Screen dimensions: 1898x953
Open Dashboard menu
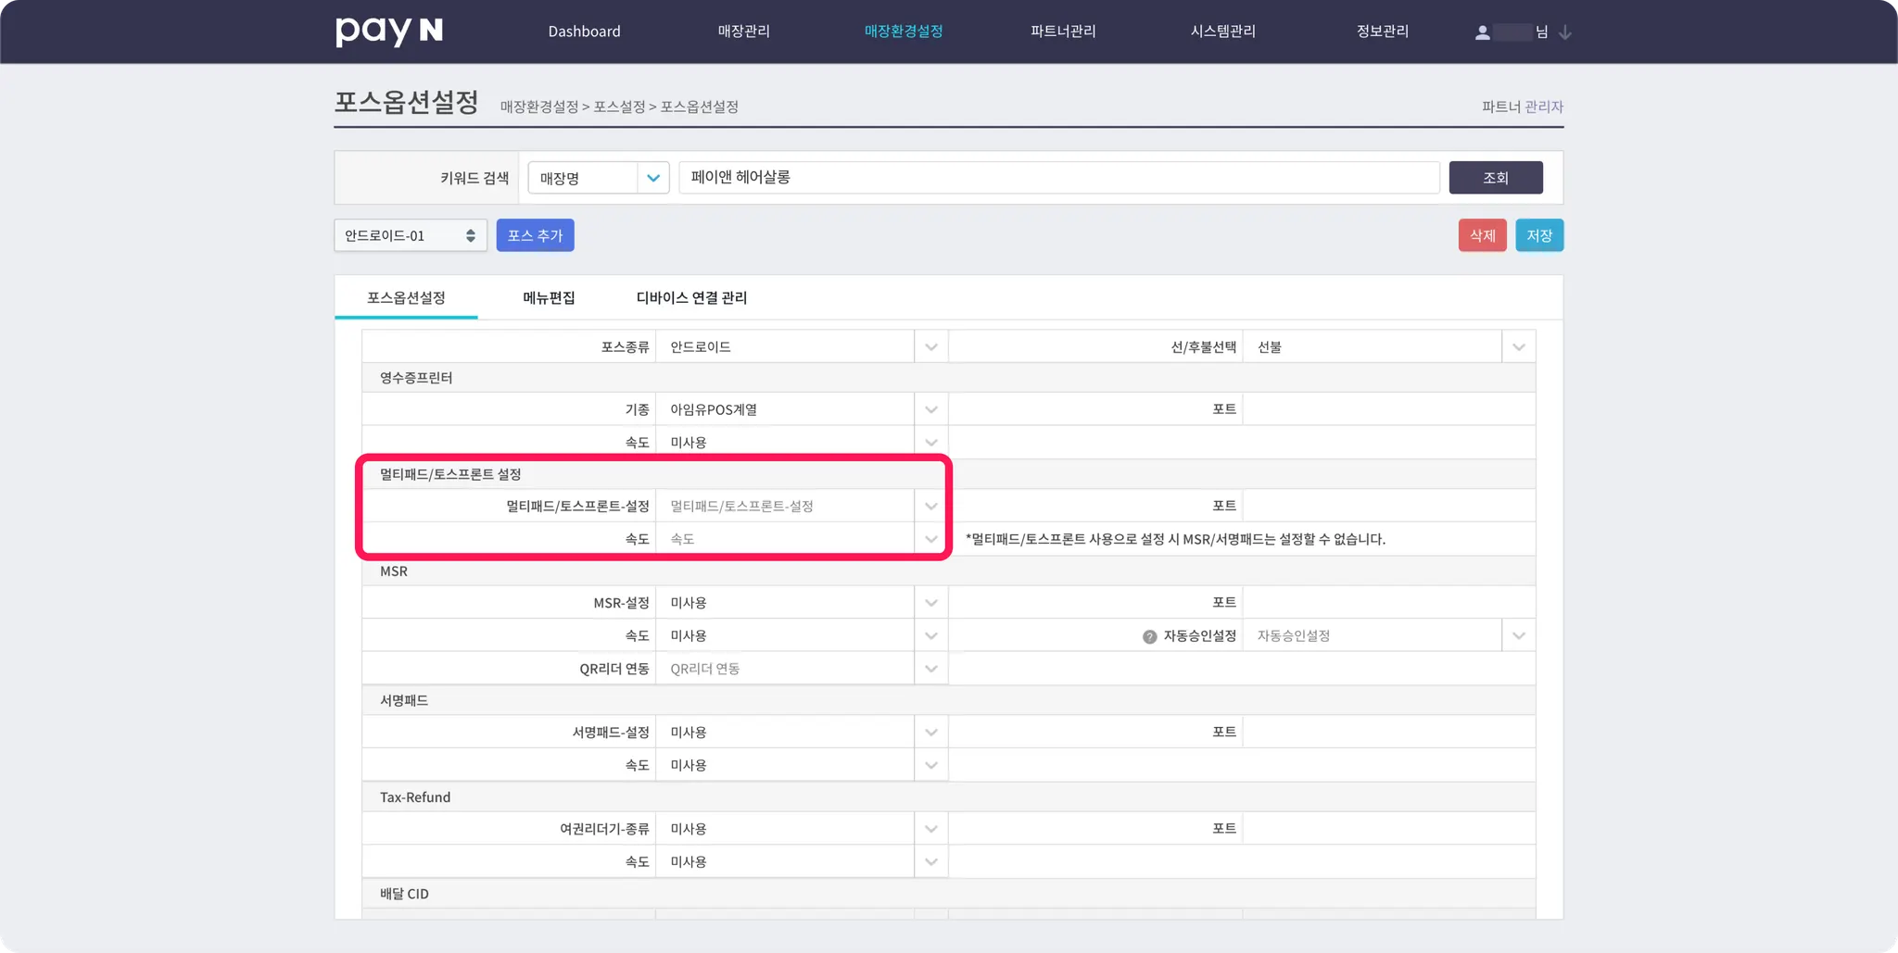point(584,31)
